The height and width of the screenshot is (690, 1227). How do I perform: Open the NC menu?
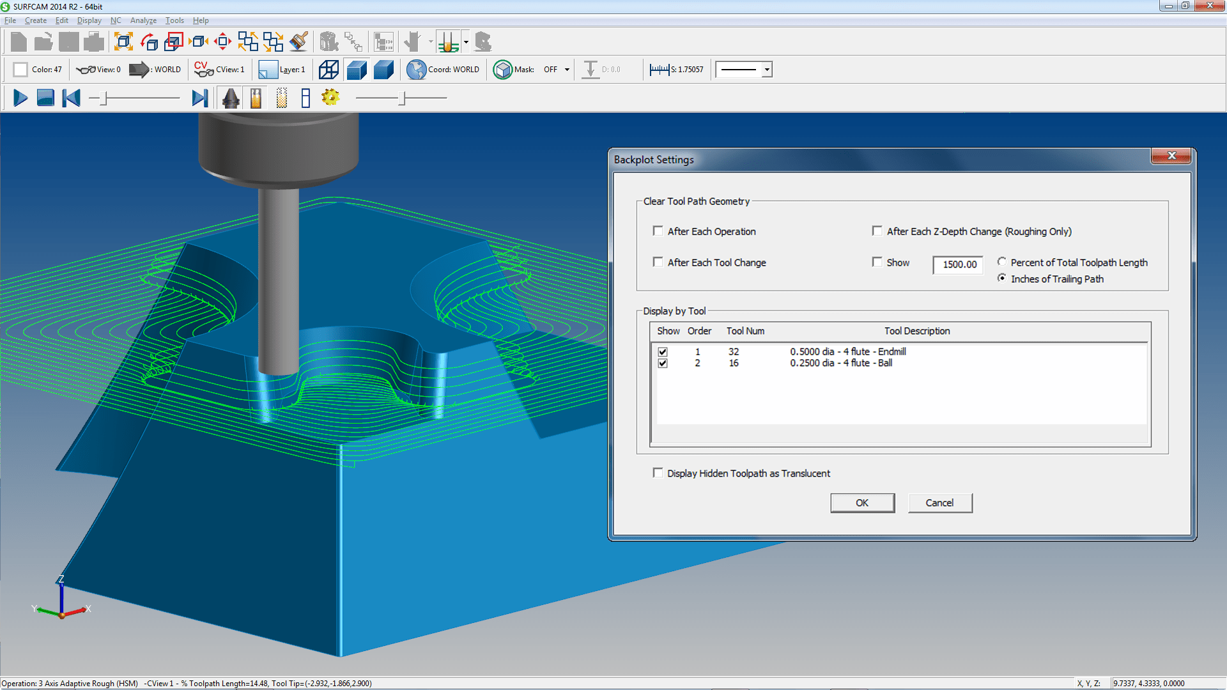116,20
